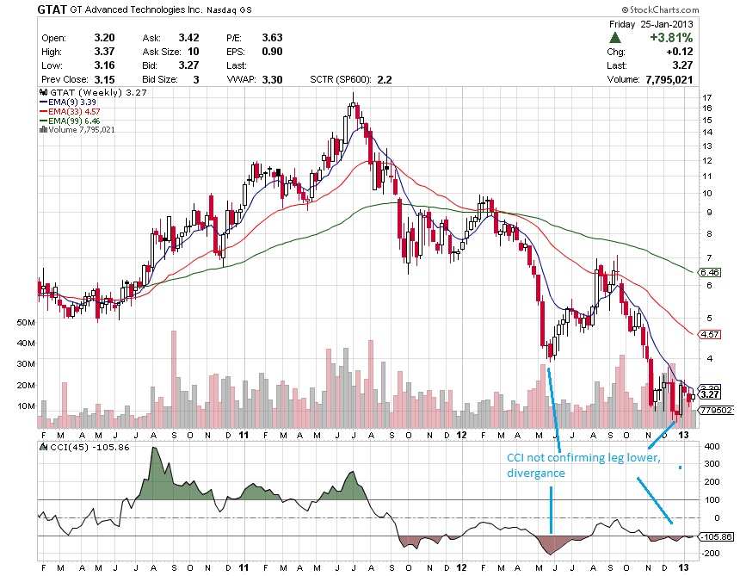Click the High value 3.37
The height and width of the screenshot is (576, 740).
tap(104, 52)
